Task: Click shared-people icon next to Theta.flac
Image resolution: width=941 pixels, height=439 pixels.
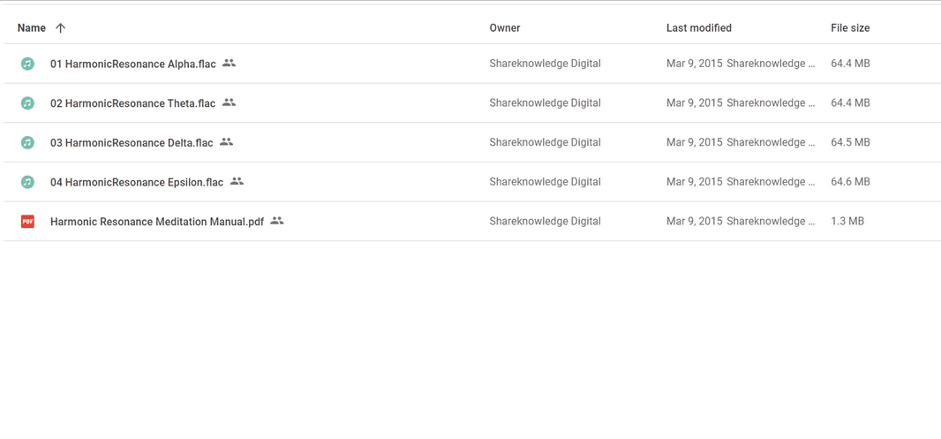Action: point(229,102)
